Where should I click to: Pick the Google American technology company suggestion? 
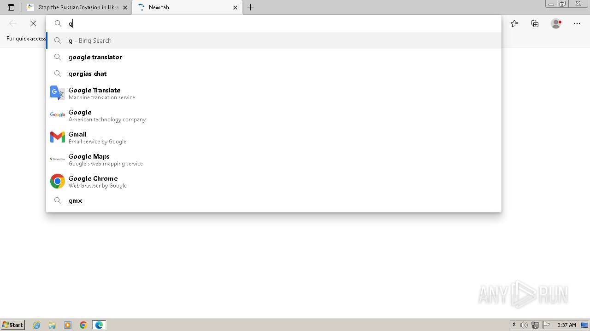point(274,115)
